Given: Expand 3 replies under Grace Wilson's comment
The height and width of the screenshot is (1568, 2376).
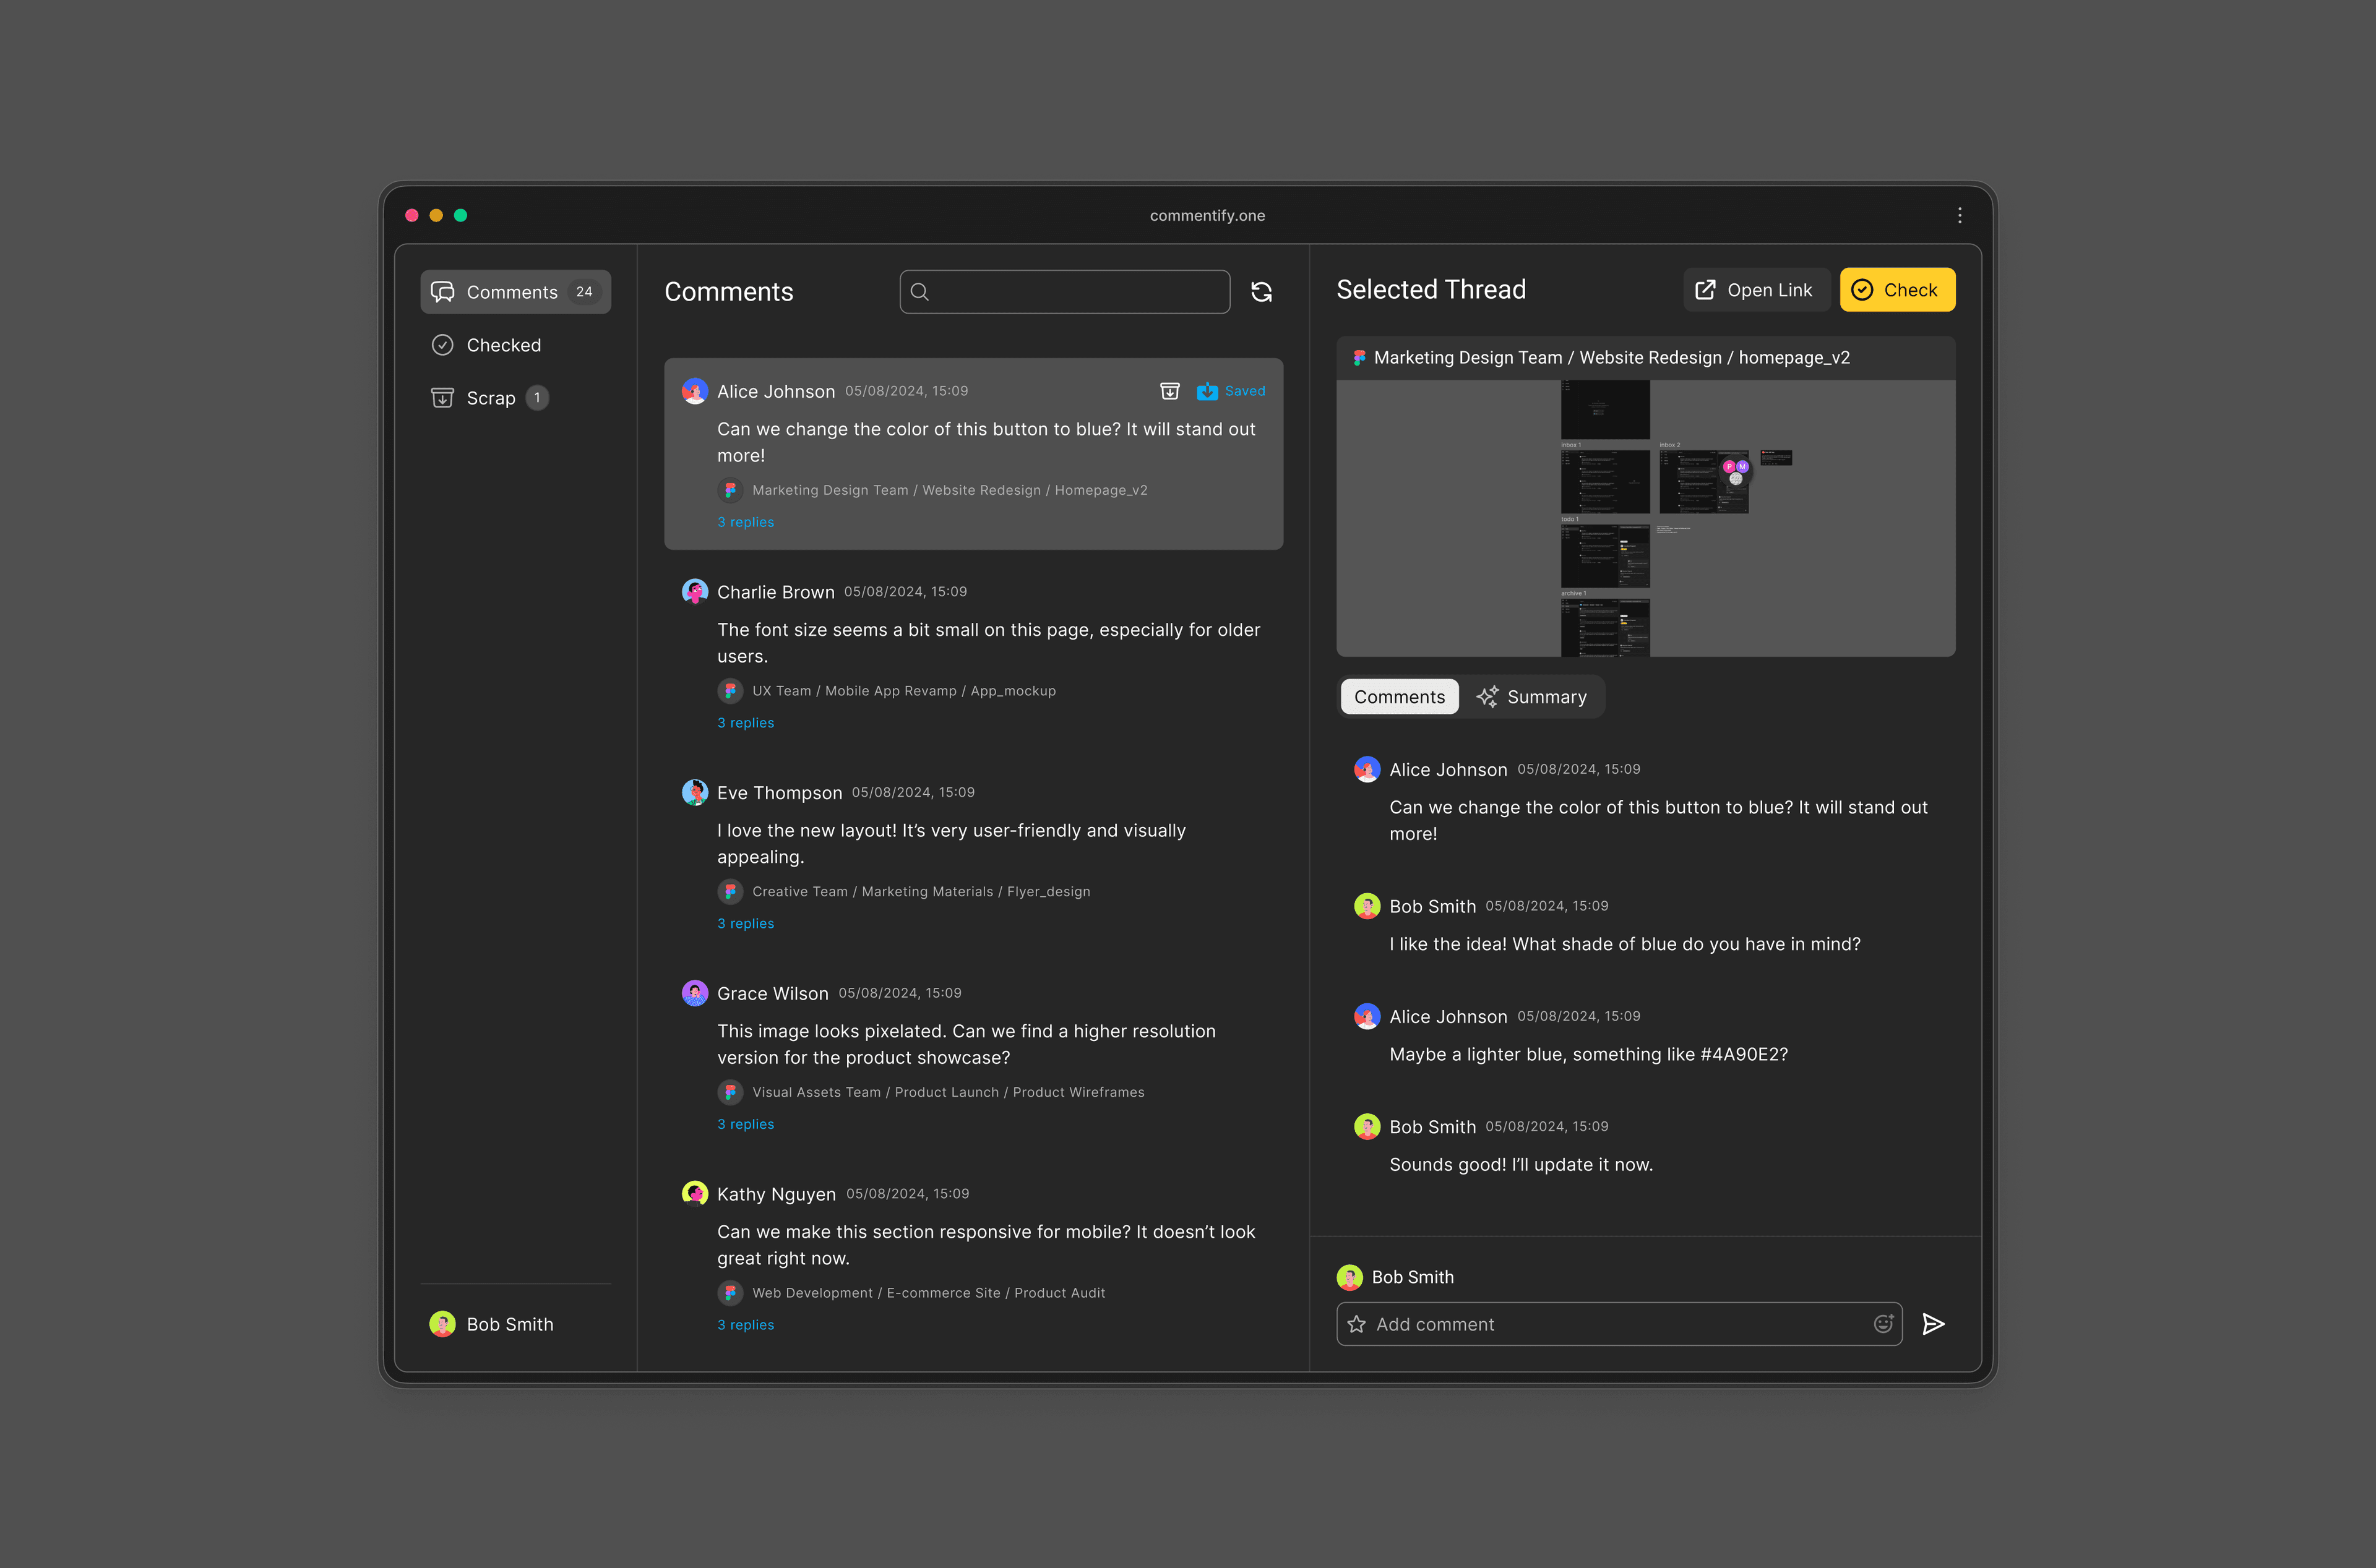Looking at the screenshot, I should click(x=746, y=1124).
